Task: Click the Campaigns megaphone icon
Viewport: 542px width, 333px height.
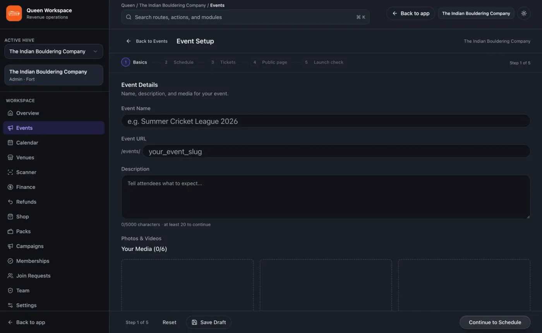Action: pos(10,246)
